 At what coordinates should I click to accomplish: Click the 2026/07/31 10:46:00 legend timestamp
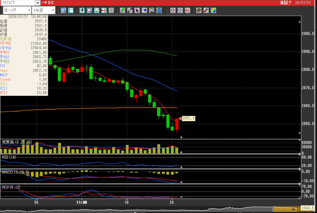tap(27, 17)
